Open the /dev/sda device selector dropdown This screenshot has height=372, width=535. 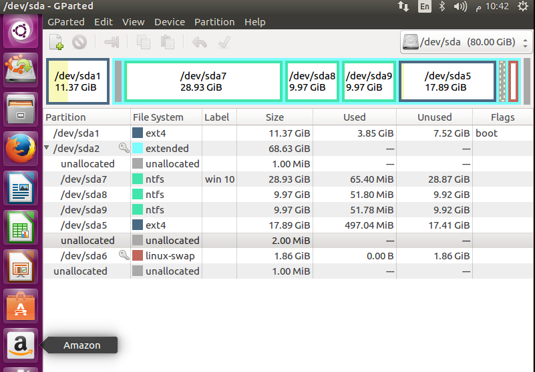click(x=466, y=42)
